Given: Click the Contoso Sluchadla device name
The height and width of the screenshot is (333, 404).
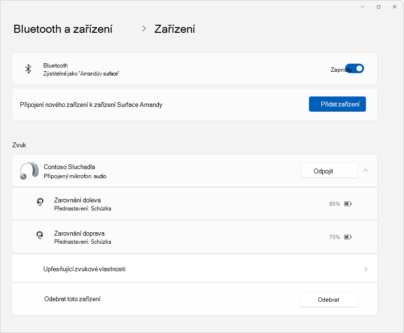Looking at the screenshot, I should 69,167.
